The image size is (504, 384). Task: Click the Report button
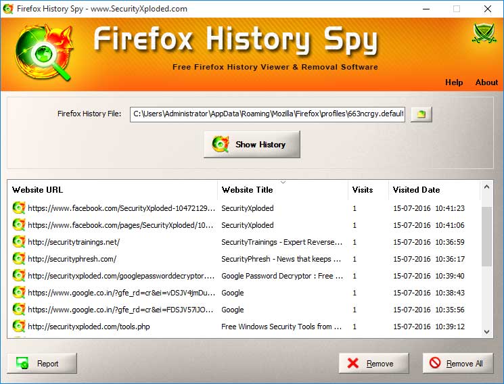tap(42, 364)
